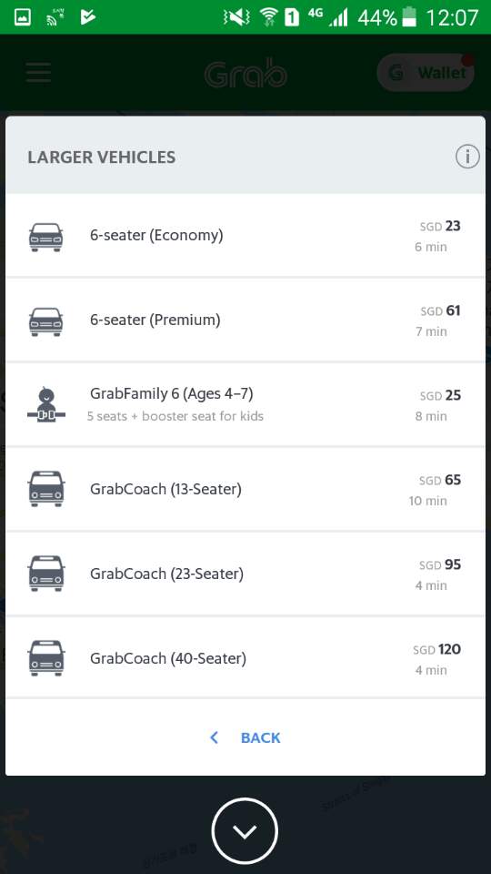Viewport: 491px width, 874px height.
Task: Tap the left chevron next to BACK
Action: tap(214, 738)
